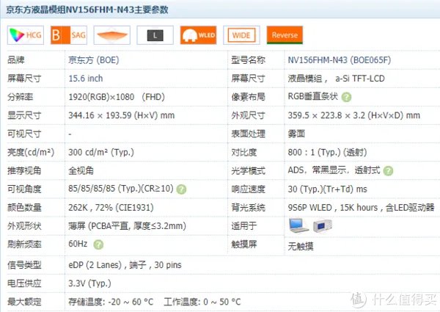Click the orange flat panel shape badge

112,35
